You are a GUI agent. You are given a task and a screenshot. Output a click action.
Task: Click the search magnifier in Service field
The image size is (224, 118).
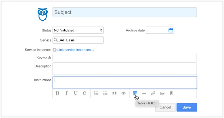[x=56, y=40]
